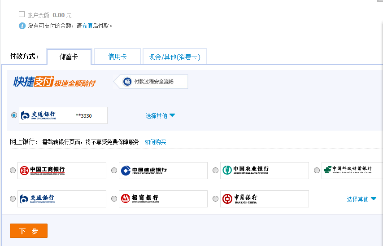Select the 中国建设银行 radio button
This screenshot has width=383, height=246.
[114, 171]
